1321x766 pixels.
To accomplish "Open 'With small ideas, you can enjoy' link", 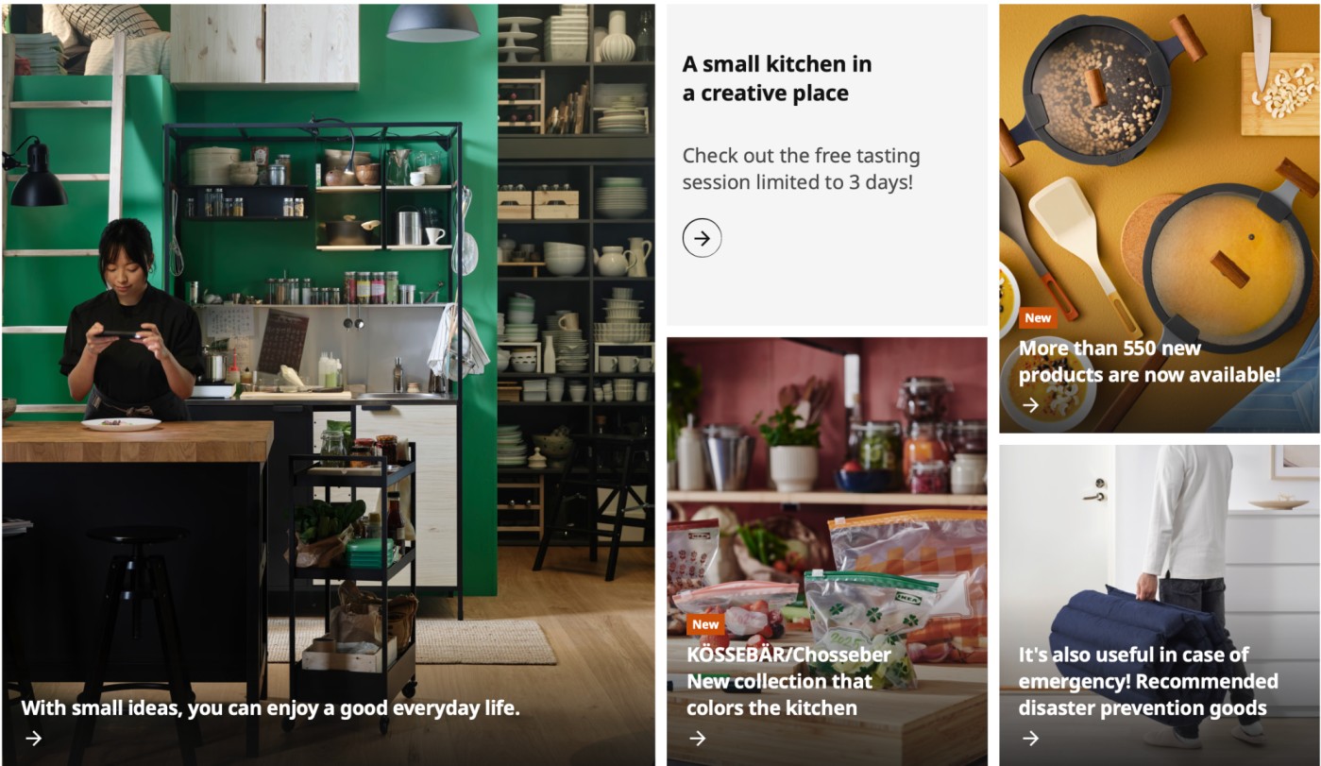I will click(x=271, y=707).
